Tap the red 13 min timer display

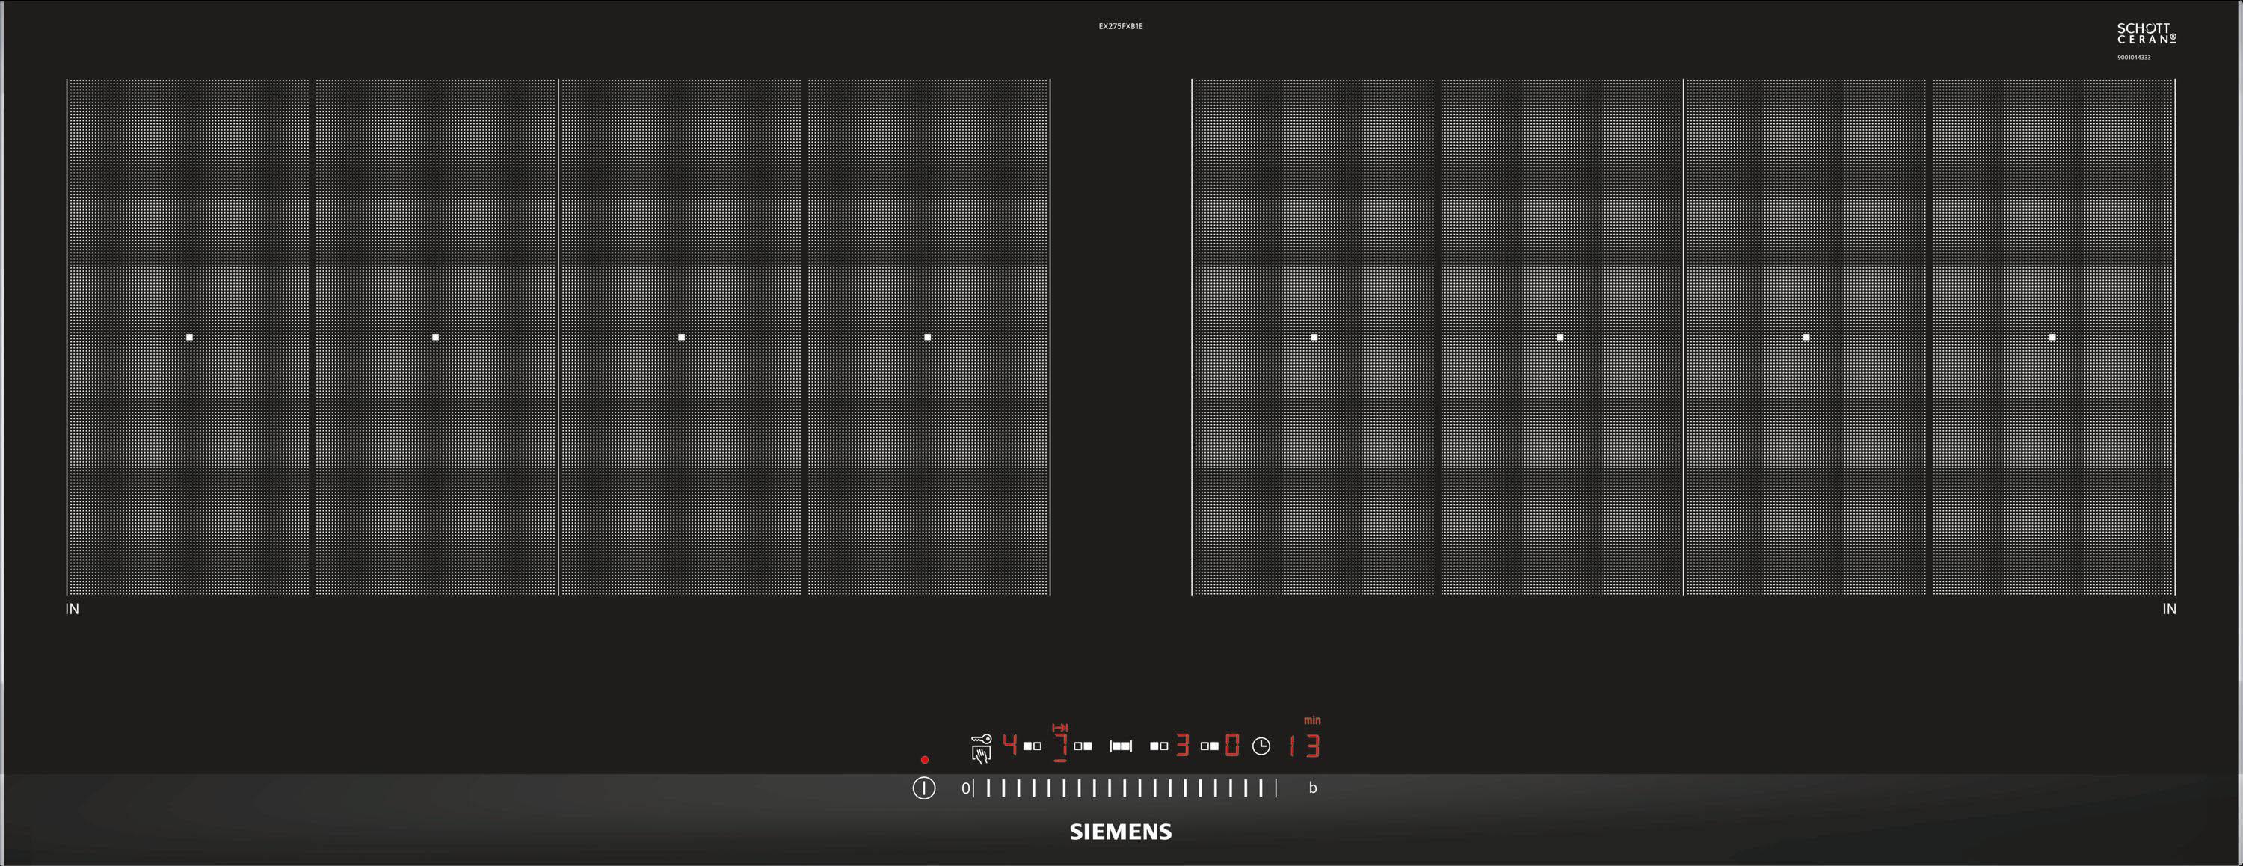[x=1305, y=746]
